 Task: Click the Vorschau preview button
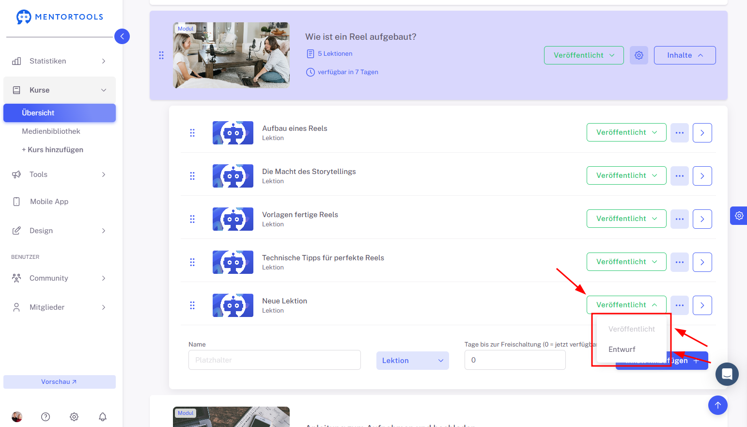(60, 382)
